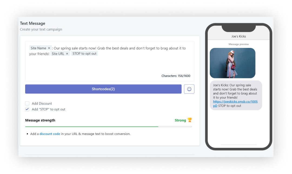
Task: Enable the Add Discount checkbox
Action: [x=27, y=103]
